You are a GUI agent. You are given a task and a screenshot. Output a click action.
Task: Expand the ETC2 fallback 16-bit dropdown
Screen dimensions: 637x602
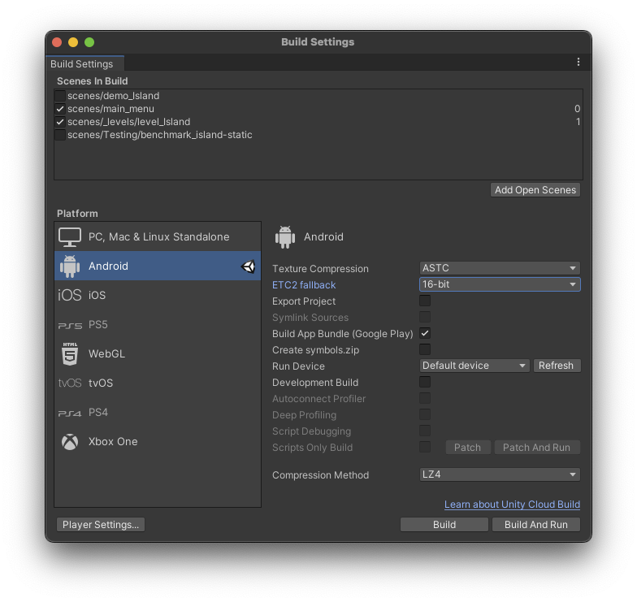tap(499, 284)
